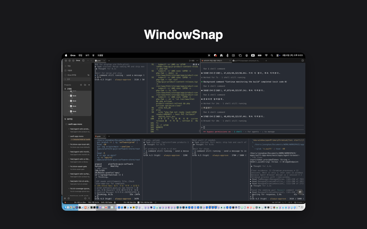Focus the 검색 search field
This screenshot has width=367, height=229.
click(77, 79)
